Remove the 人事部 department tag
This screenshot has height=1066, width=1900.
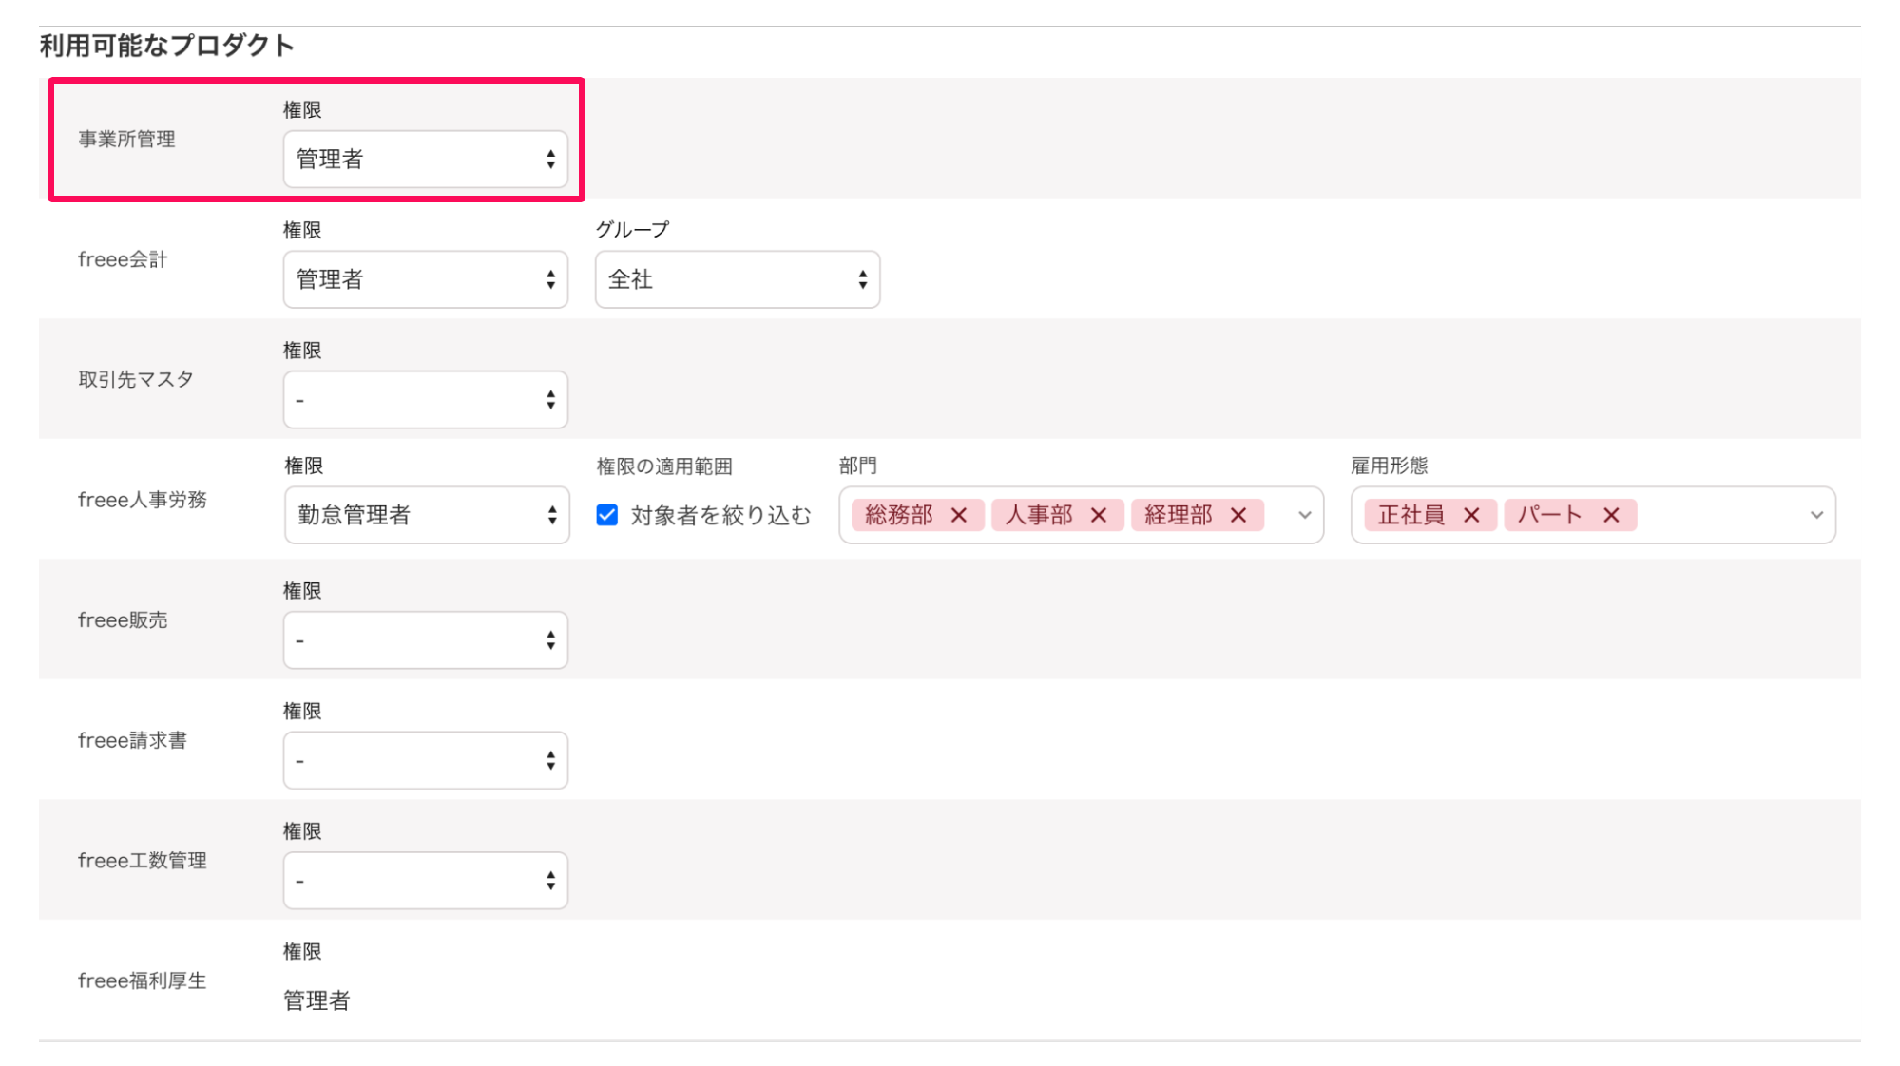pos(1099,515)
